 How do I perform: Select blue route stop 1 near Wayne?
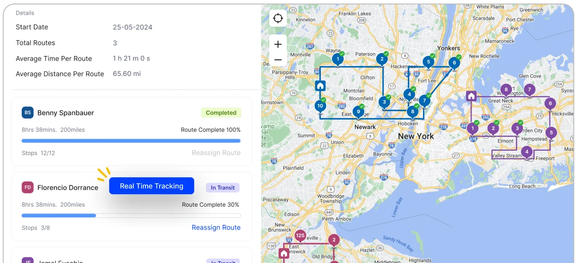[x=338, y=59]
